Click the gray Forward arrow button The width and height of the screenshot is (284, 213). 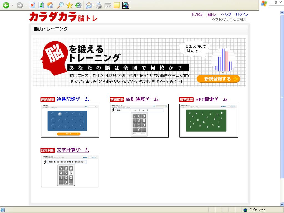(20, 5)
